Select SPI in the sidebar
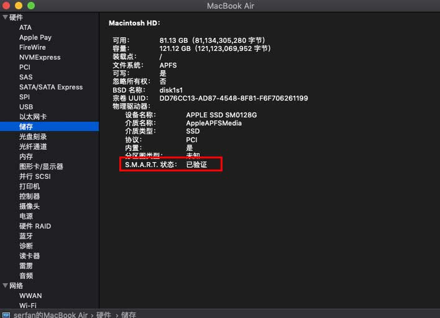The height and width of the screenshot is (318, 440). [24, 97]
